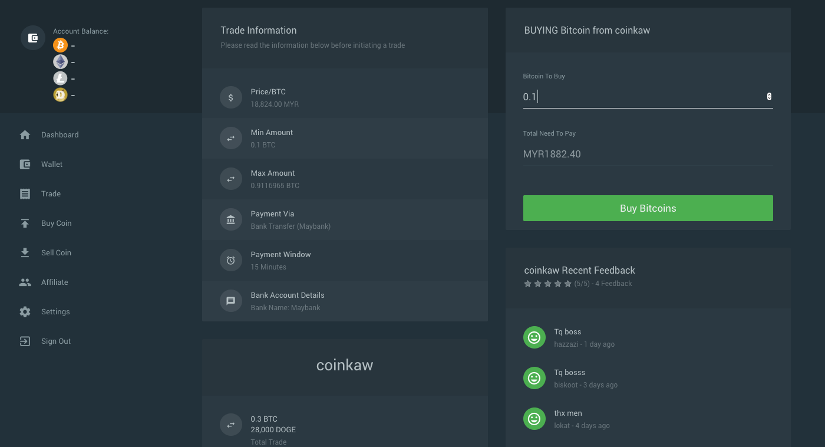Click the Sell Coin download icon
The image size is (825, 447).
pos(25,253)
